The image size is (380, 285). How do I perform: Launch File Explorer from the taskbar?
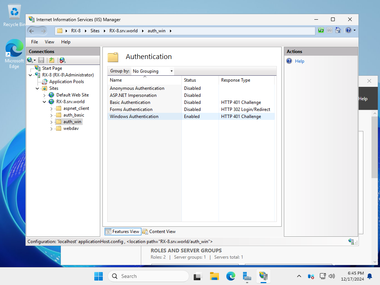[214, 276]
